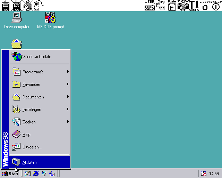222x178 pixels.
Task: Open the Documenten submenu
Action: 40,97
